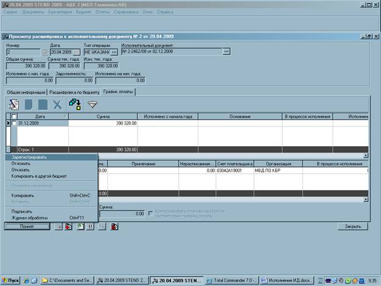Click the red exit icon in bottom toolbar

pyautogui.click(x=114, y=226)
